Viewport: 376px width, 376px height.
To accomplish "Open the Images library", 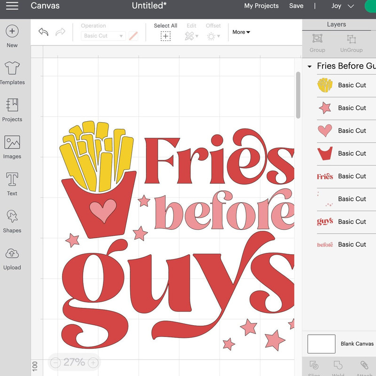I will coord(12,143).
